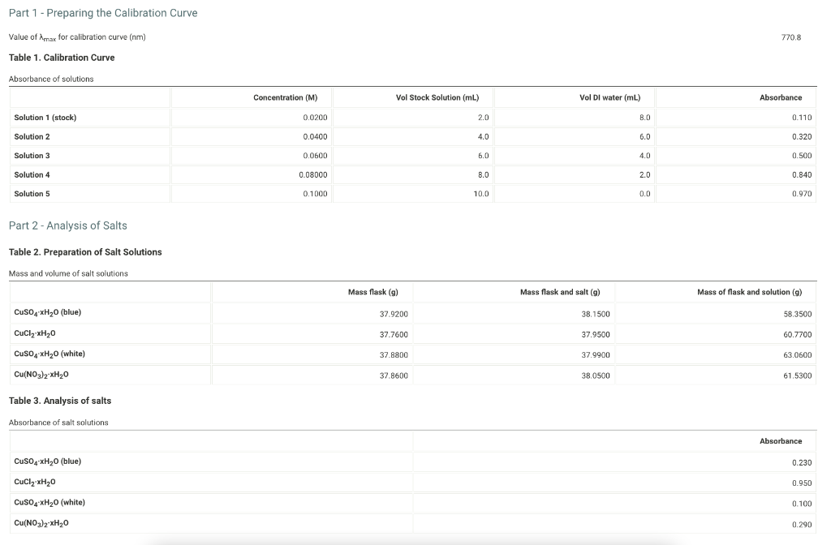Select the 'Table 3. Analysis of salts' title
Viewport: 831px width, 545px height.
[x=60, y=401]
